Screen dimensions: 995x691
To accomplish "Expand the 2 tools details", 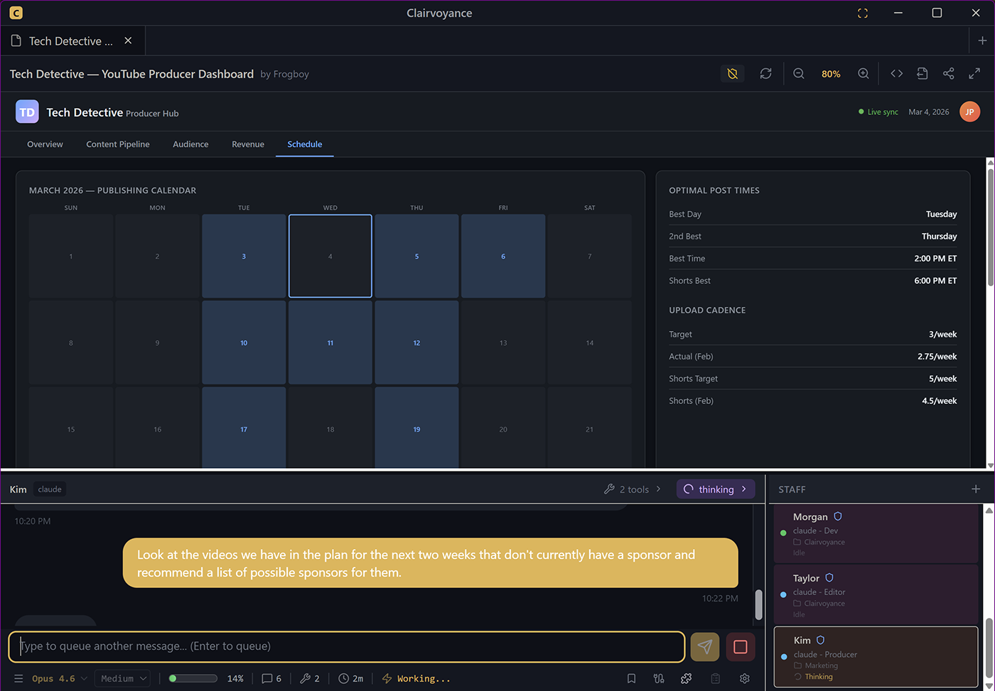I will click(x=633, y=489).
